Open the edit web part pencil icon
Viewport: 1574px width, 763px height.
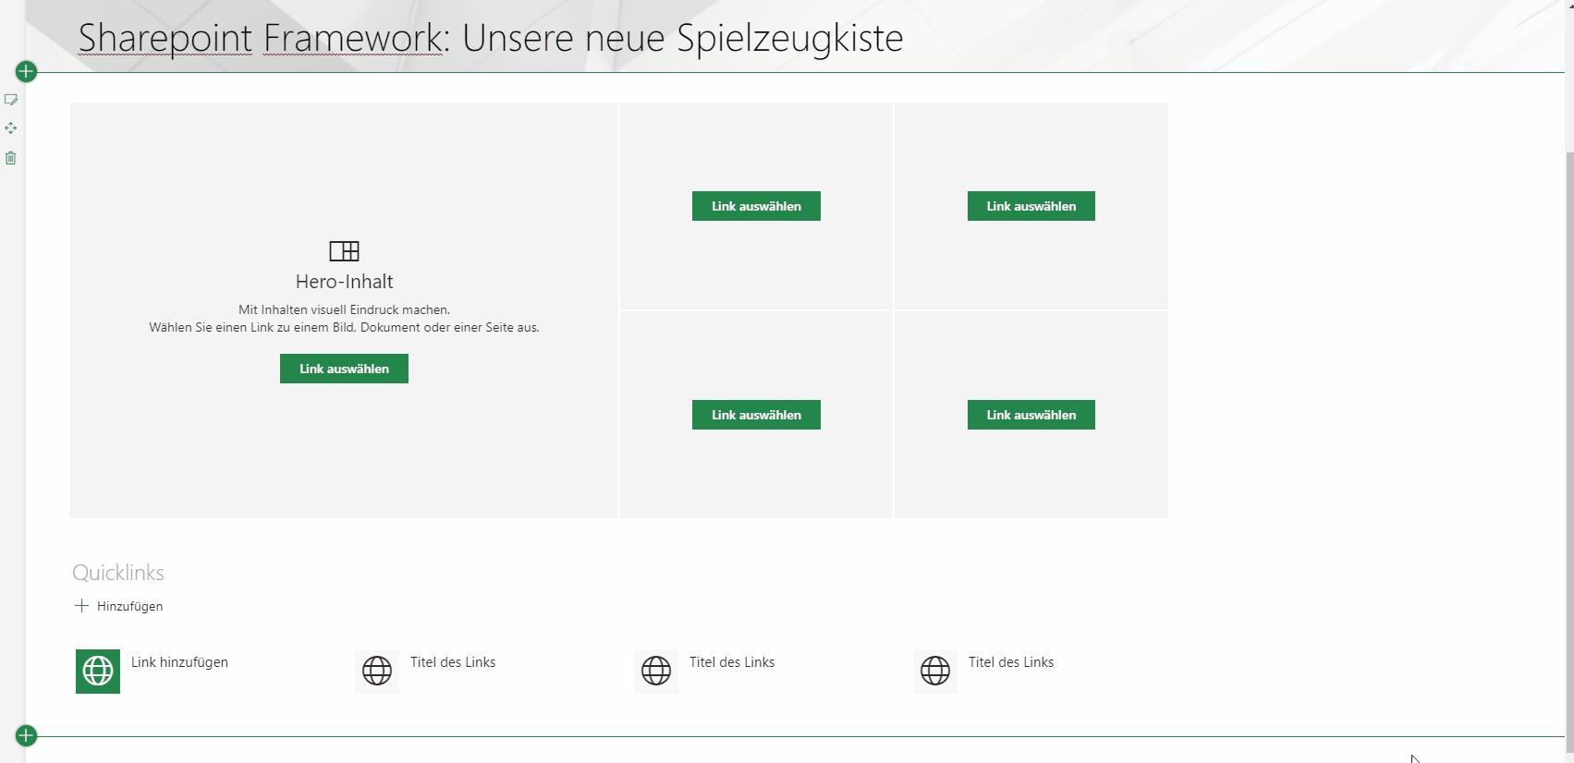pyautogui.click(x=11, y=99)
